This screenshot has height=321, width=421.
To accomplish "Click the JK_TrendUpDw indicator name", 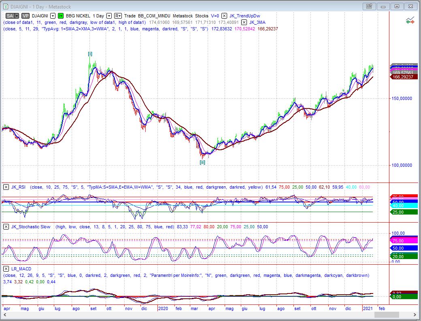I will (x=245, y=16).
